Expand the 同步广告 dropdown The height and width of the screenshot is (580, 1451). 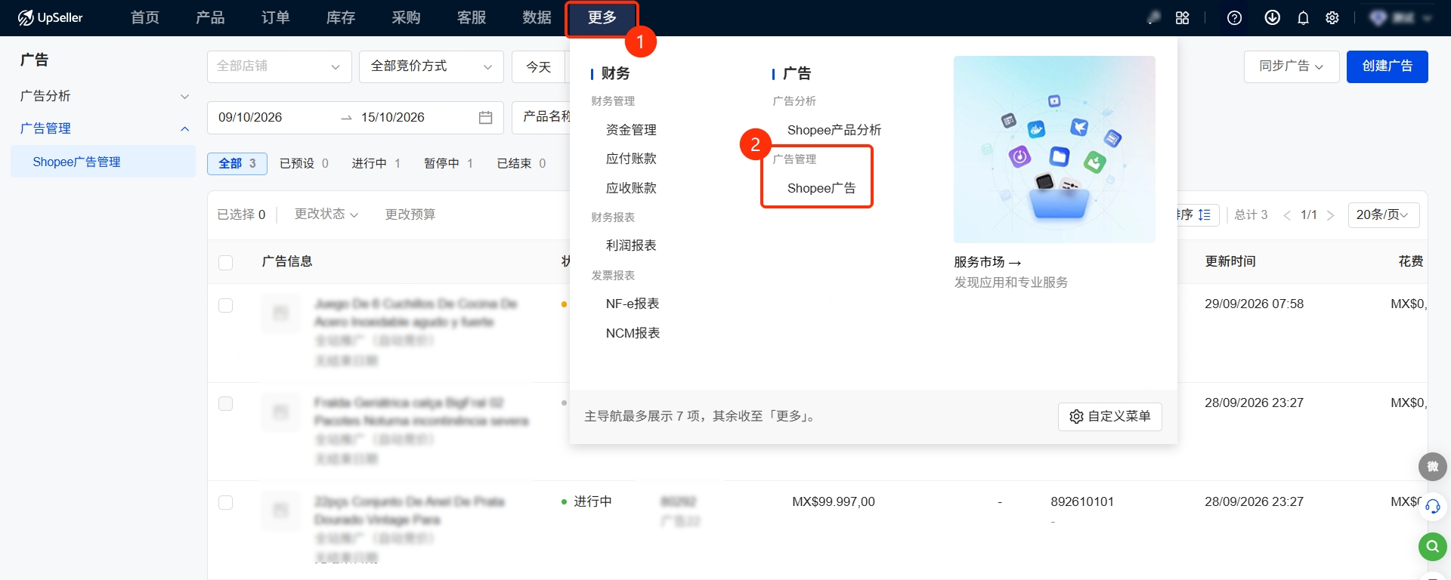pos(1292,66)
